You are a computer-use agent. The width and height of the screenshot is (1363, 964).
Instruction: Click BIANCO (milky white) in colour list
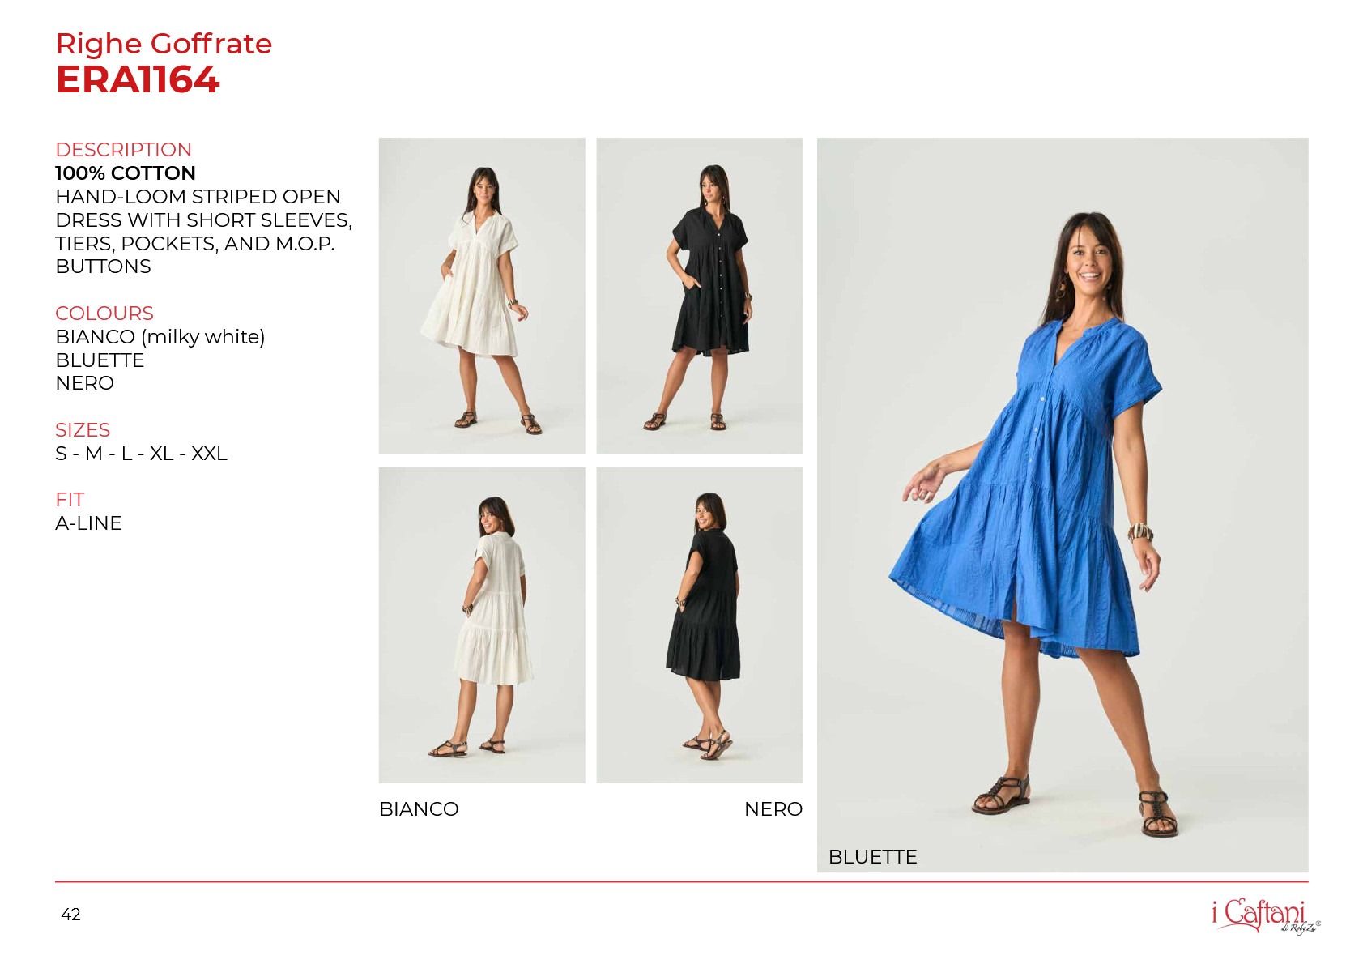click(x=160, y=337)
